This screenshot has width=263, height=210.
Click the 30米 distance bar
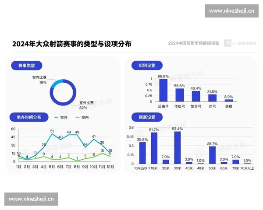coord(178,147)
